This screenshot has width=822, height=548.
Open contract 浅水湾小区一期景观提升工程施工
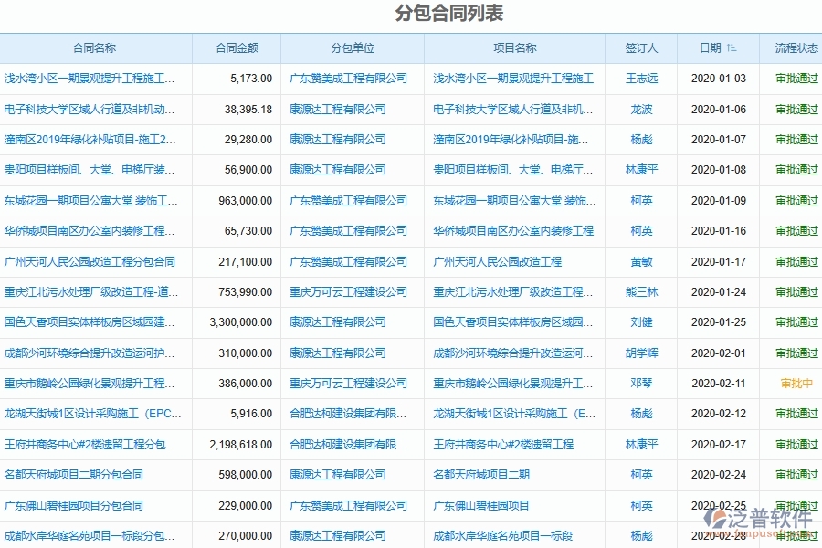point(91,79)
